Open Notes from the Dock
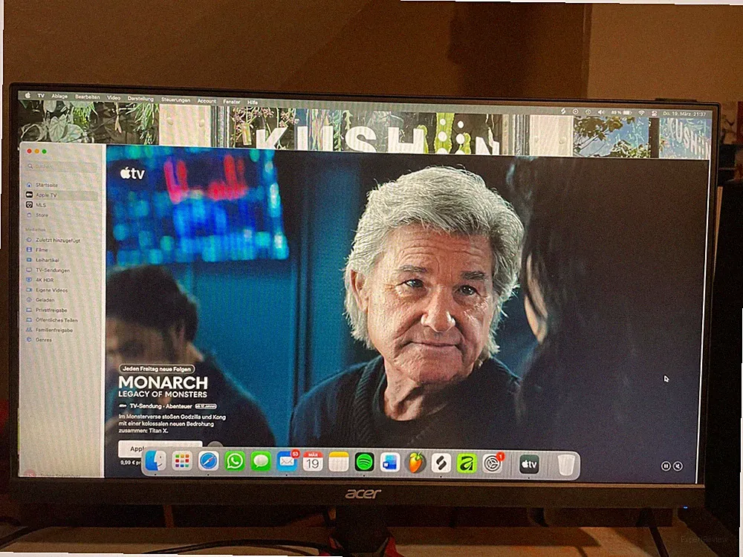This screenshot has width=743, height=557. [x=338, y=462]
